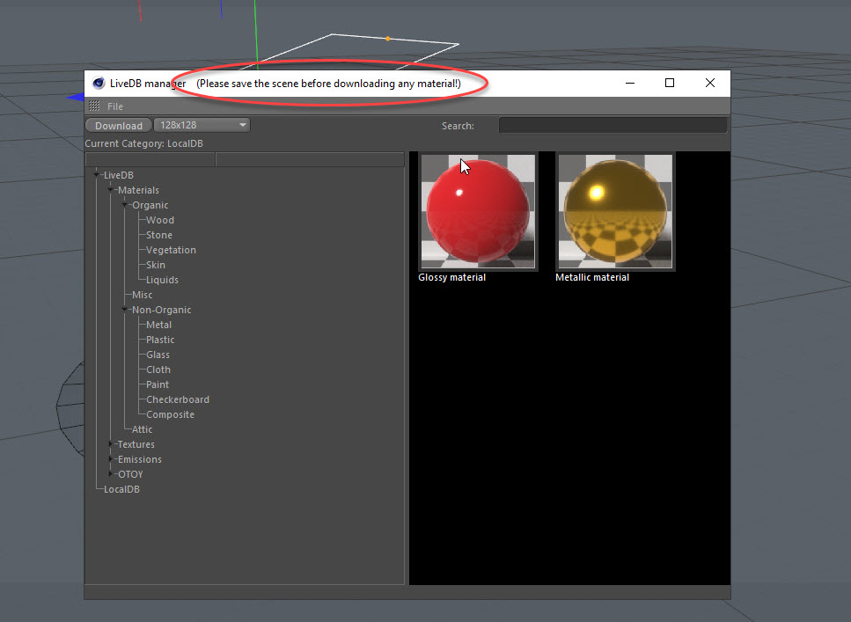Select the Attic category
This screenshot has height=622, width=851.
[x=143, y=429]
